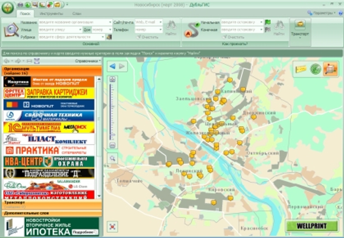Click the fit-to-screen icon at map bottom-left
Screen dimensions: 344x238
pyautogui.click(x=113, y=226)
